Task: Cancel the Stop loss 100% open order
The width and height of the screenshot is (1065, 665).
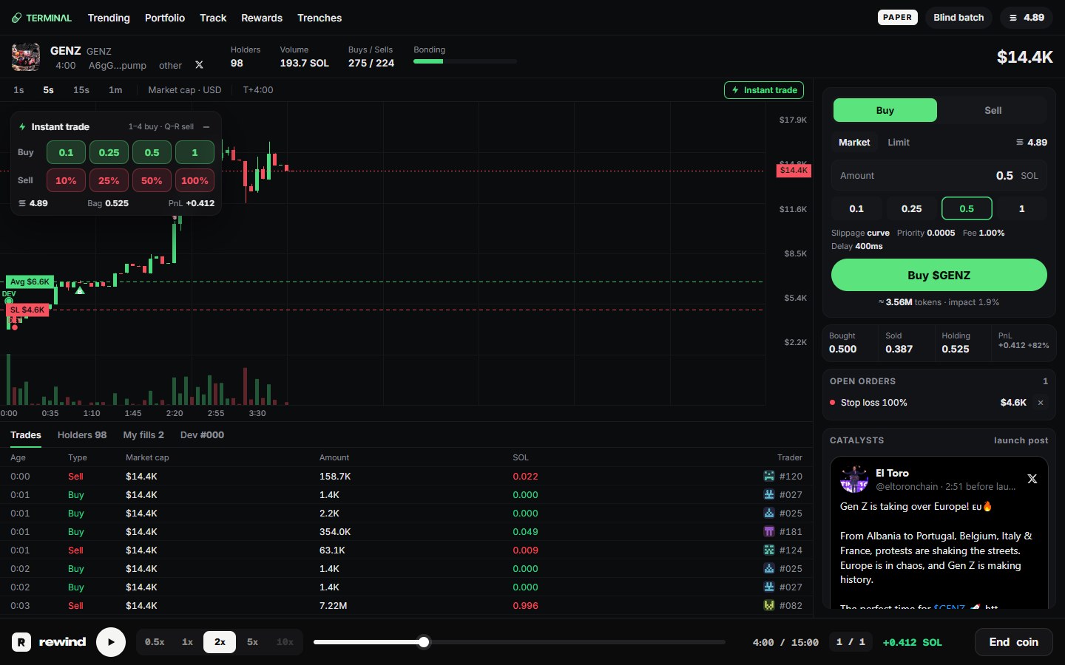Action: click(x=1041, y=403)
